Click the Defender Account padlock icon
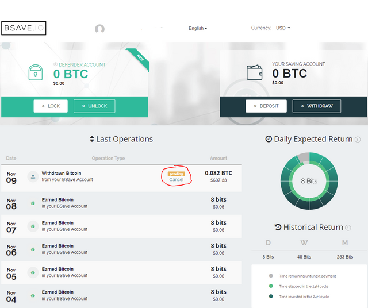The height and width of the screenshot is (308, 368). point(36,72)
